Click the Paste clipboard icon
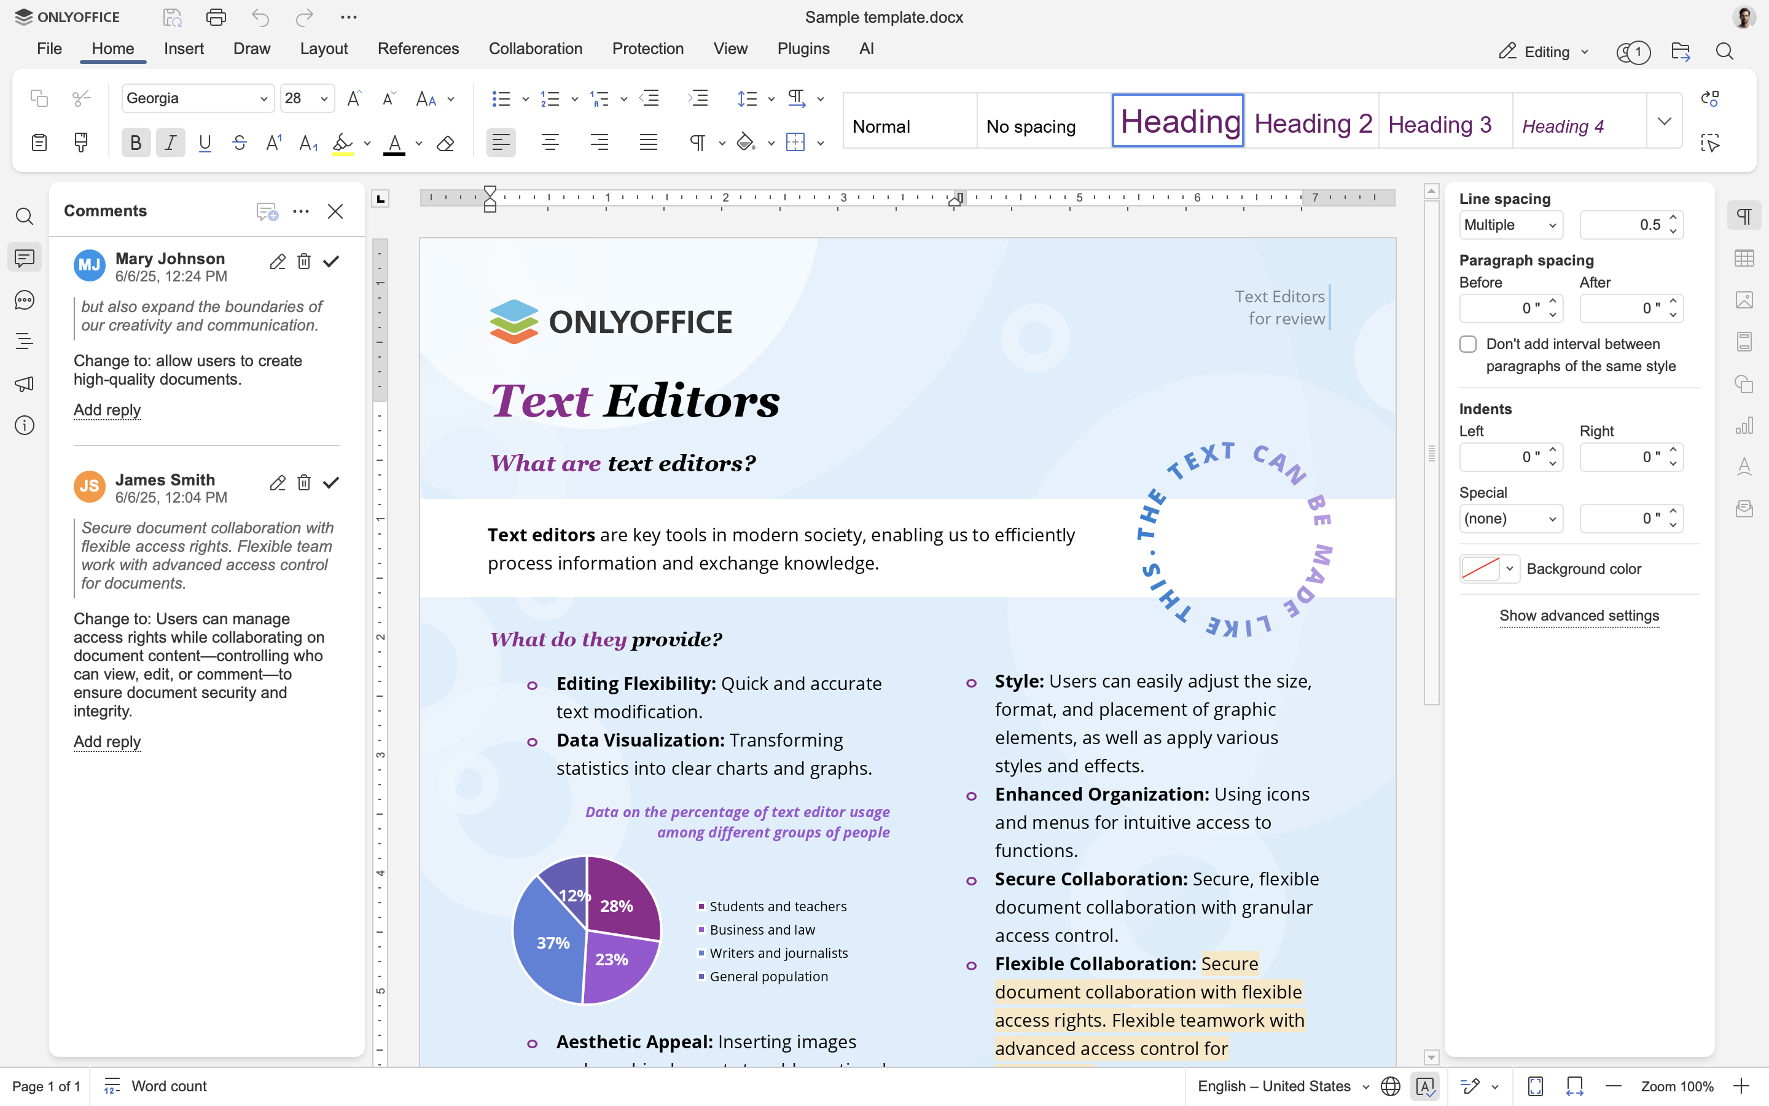This screenshot has width=1769, height=1106. point(39,143)
